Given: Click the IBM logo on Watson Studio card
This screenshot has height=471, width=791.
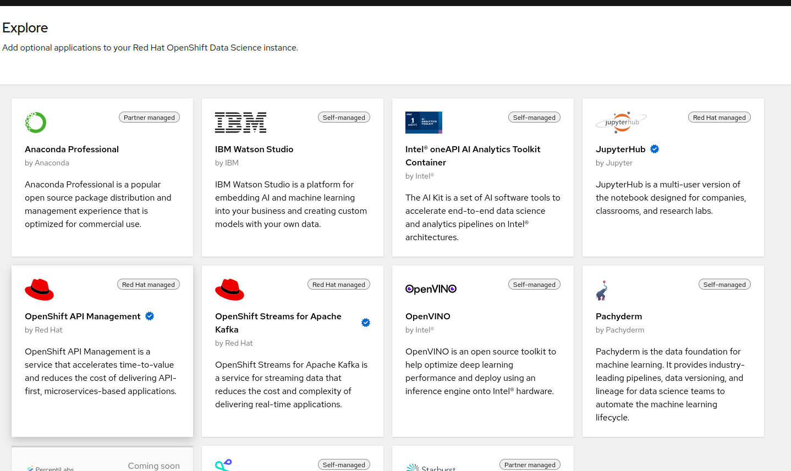Looking at the screenshot, I should [240, 123].
